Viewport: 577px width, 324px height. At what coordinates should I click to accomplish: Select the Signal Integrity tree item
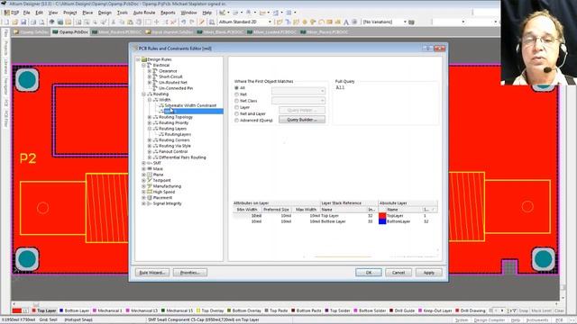coord(167,203)
